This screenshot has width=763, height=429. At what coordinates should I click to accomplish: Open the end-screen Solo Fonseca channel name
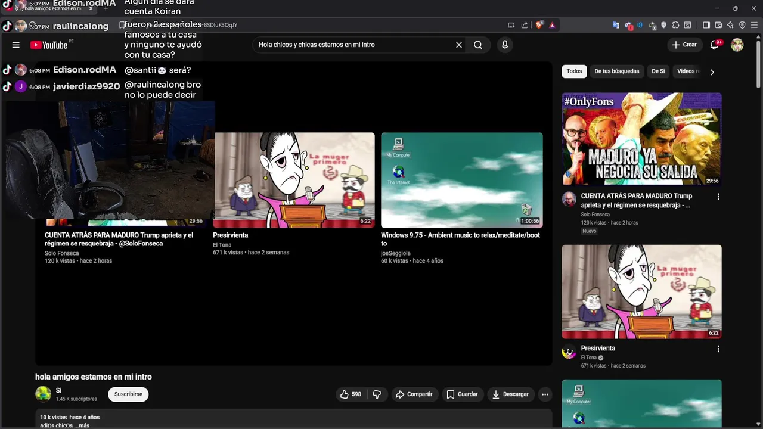[61, 253]
